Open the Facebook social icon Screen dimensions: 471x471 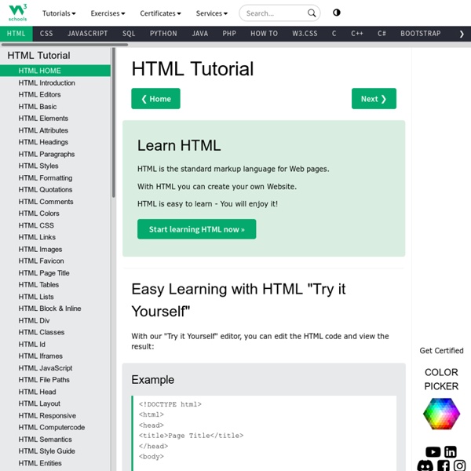coord(444,466)
